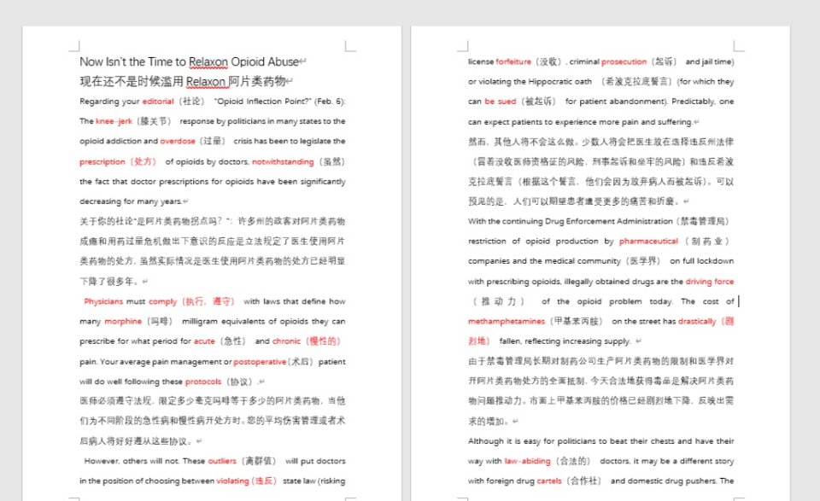This screenshot has width=820, height=501.
Task: Click the red word "forfeiture" on the right page
Action: 513,62
